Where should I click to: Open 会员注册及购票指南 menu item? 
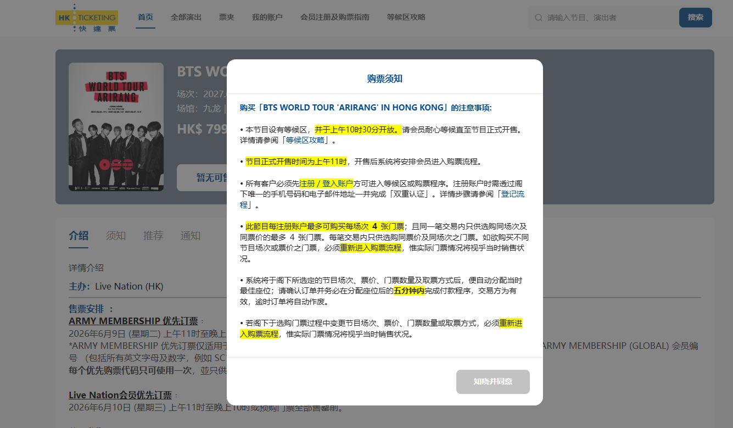[335, 18]
